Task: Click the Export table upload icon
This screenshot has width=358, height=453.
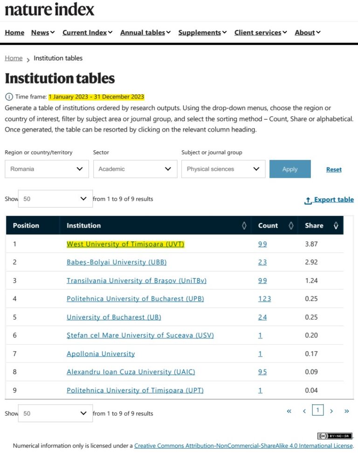Action: (x=308, y=200)
